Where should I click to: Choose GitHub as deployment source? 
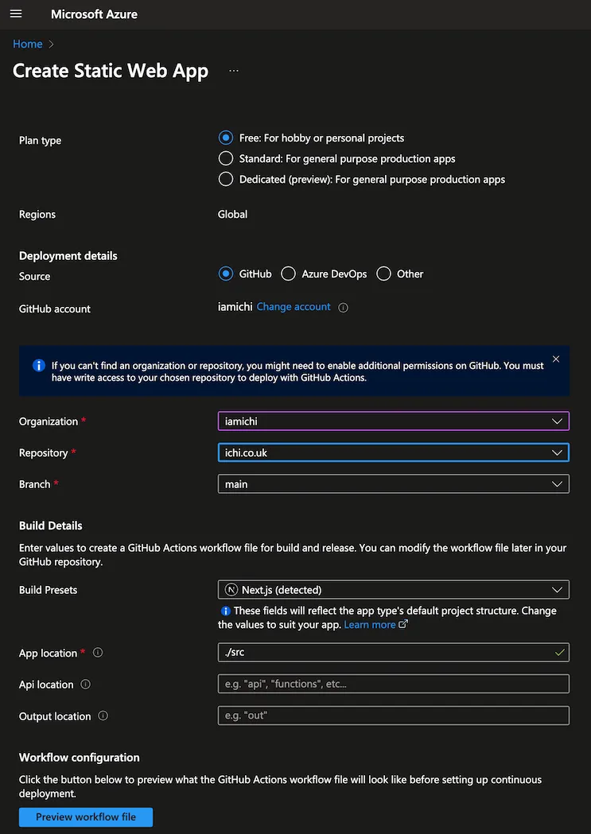226,274
